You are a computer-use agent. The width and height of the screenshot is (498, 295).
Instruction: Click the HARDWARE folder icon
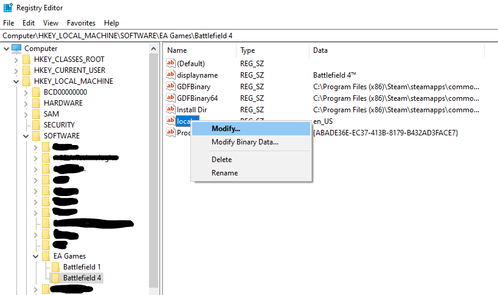coord(36,103)
